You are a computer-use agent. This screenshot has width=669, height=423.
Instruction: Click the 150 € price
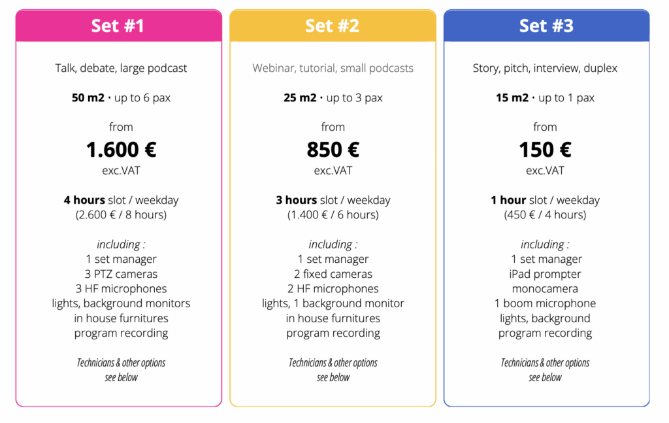point(545,150)
